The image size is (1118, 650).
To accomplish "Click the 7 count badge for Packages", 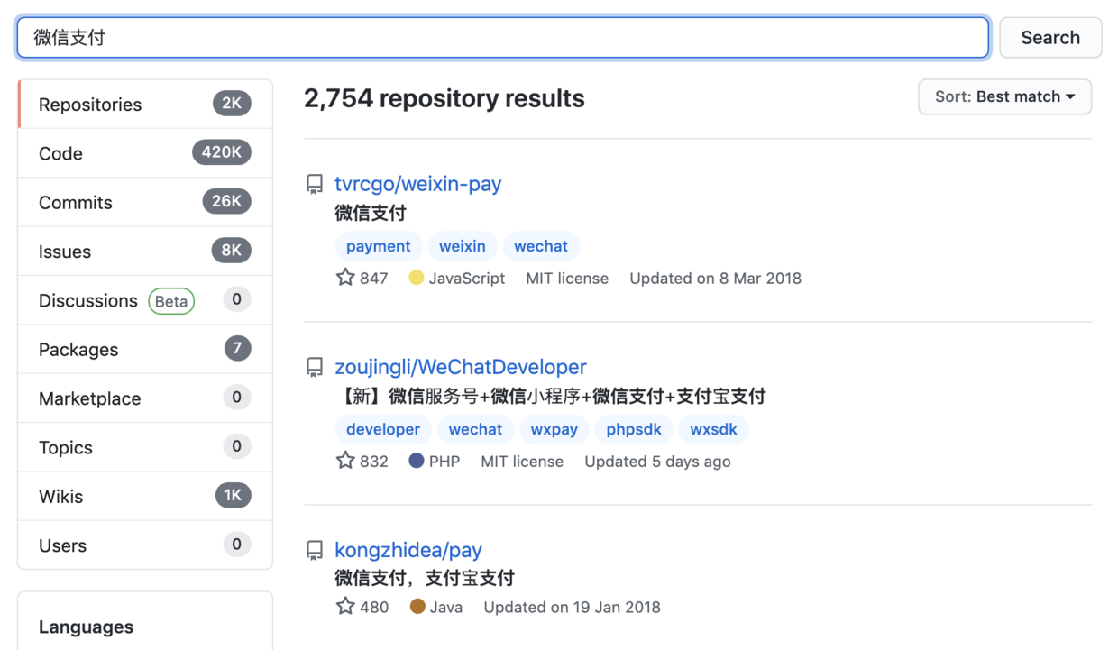I will pos(237,349).
